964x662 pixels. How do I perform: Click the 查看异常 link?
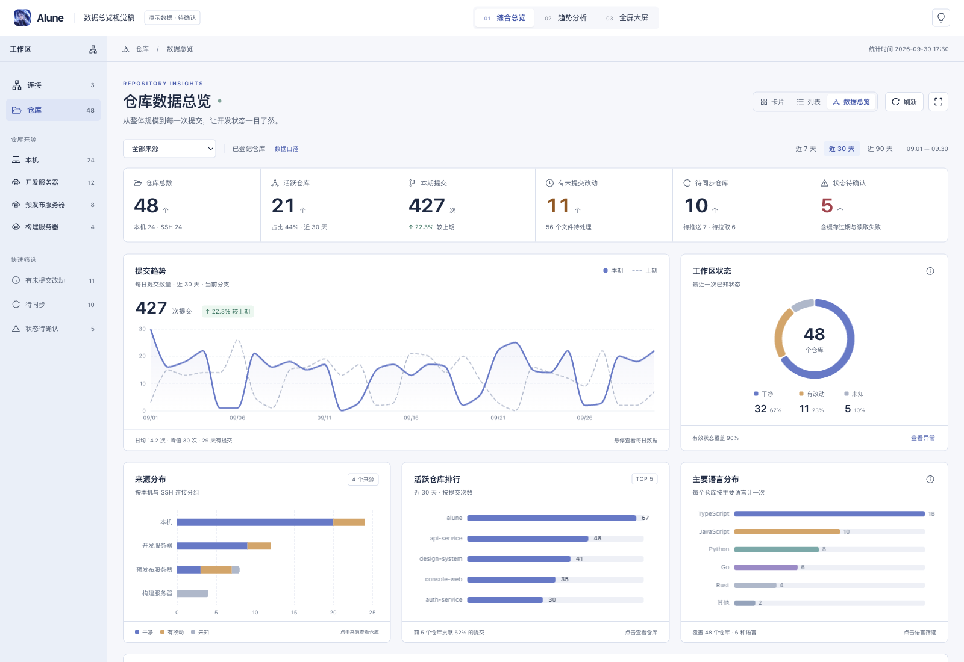tap(923, 438)
